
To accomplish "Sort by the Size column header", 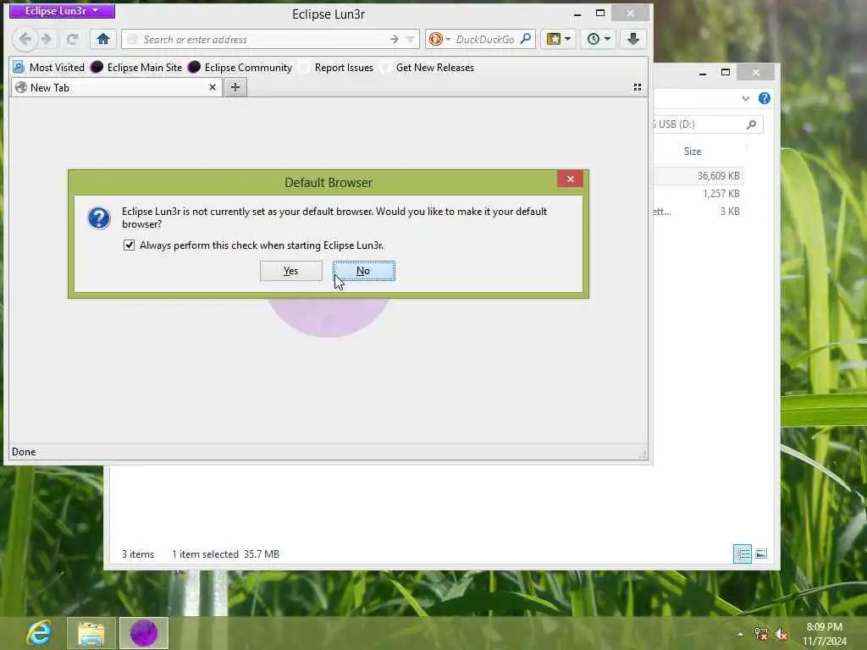I will pos(693,151).
